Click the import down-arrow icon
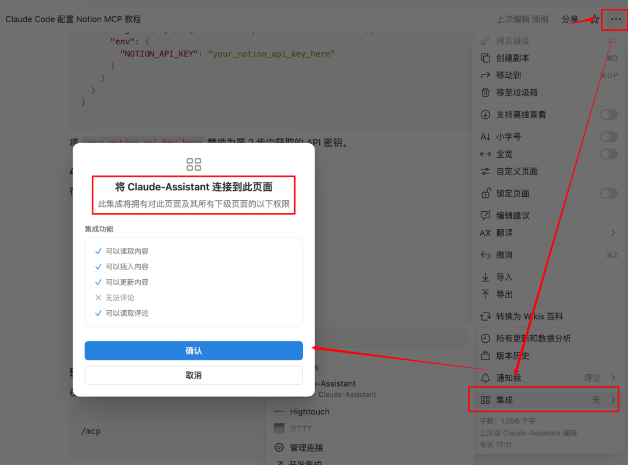The image size is (628, 465). 486,277
